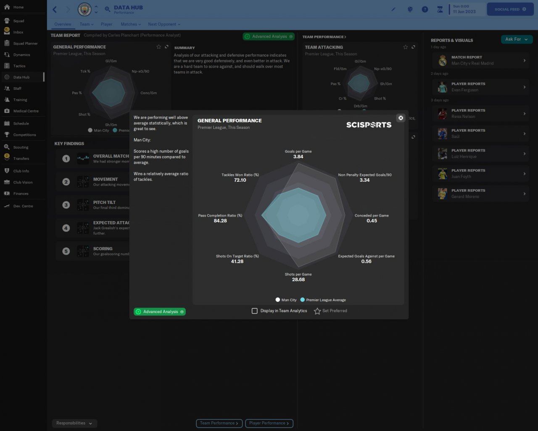Viewport: 538px width, 431px height.
Task: Open the Transfers screen
Action: click(x=21, y=159)
